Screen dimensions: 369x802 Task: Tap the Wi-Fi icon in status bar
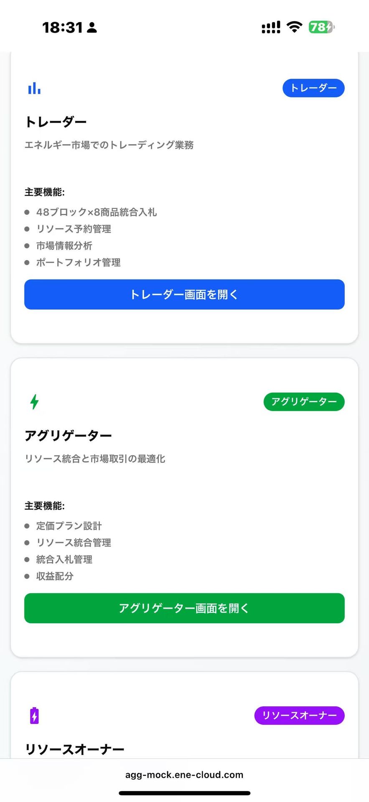tap(295, 27)
